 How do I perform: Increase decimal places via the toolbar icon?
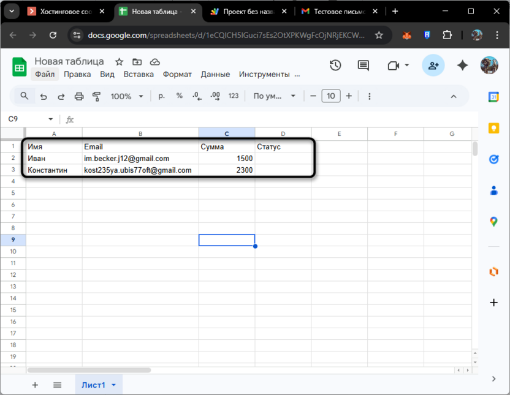tap(215, 96)
